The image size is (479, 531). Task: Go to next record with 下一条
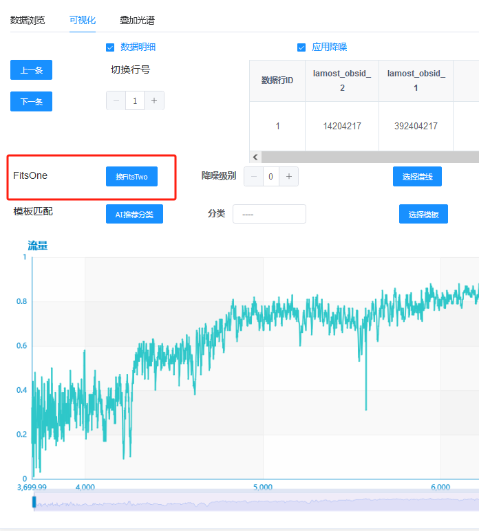tap(31, 102)
